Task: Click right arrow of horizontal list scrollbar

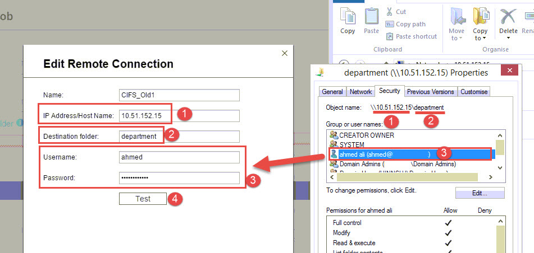Action: click(x=490, y=177)
